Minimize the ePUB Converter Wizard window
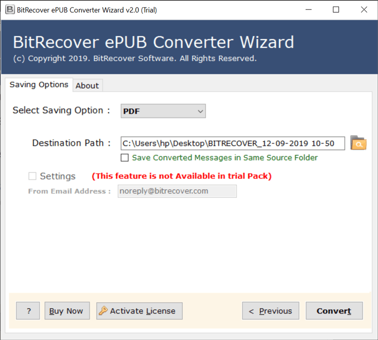 pyautogui.click(x=309, y=9)
